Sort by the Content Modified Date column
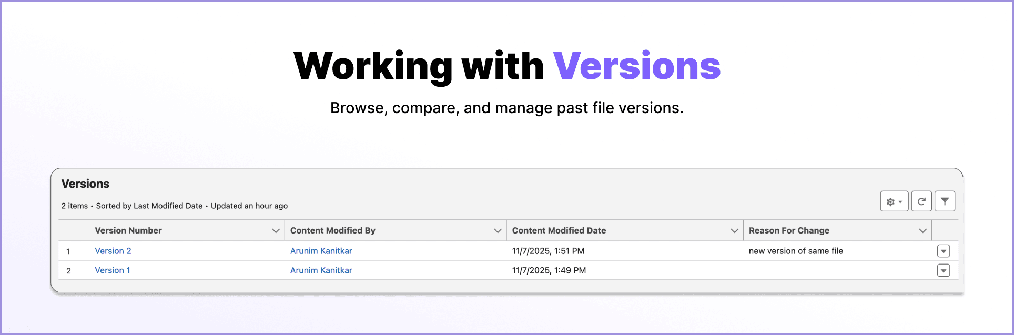1014x335 pixels. pyautogui.click(x=559, y=230)
